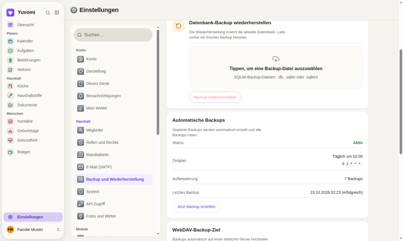The width and height of the screenshot is (403, 241).
Task: Click Backup wiederherstellen button
Action: pos(215,97)
